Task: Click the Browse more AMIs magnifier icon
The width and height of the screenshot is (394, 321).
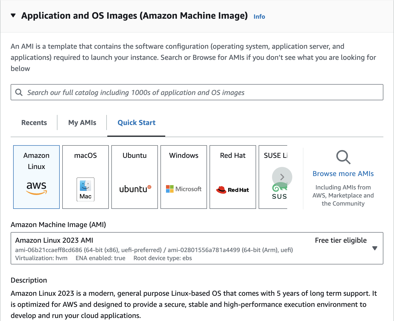Action: point(343,157)
